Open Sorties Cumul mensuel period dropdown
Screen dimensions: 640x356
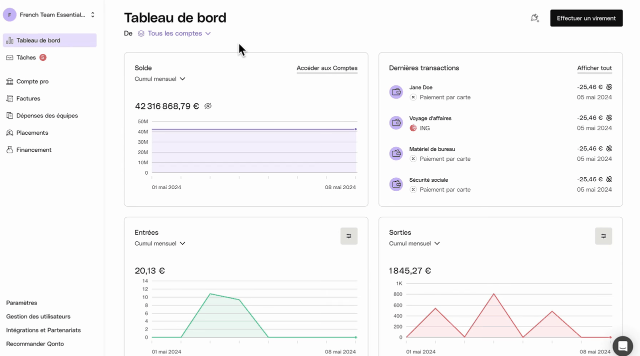[x=414, y=244]
